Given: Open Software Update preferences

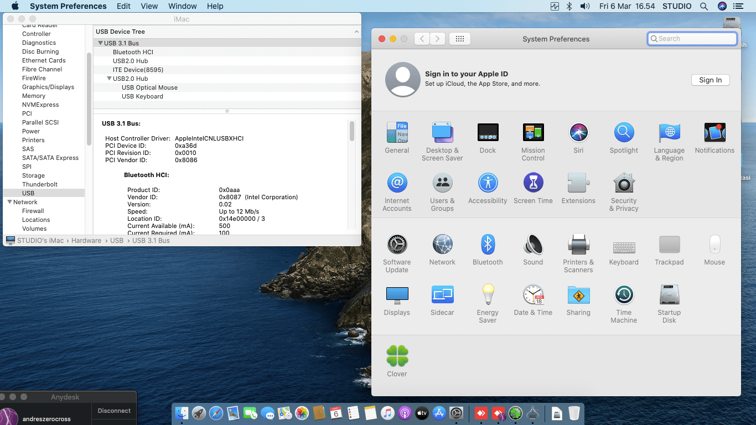Looking at the screenshot, I should click(397, 244).
